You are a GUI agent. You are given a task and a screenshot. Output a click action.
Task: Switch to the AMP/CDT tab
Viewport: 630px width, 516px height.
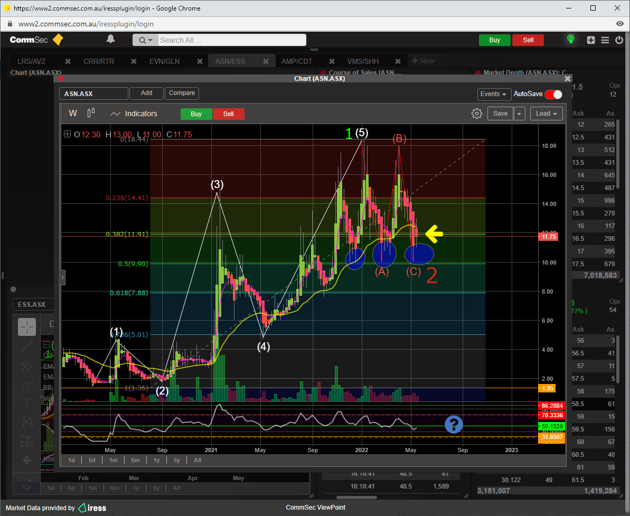pyautogui.click(x=297, y=61)
